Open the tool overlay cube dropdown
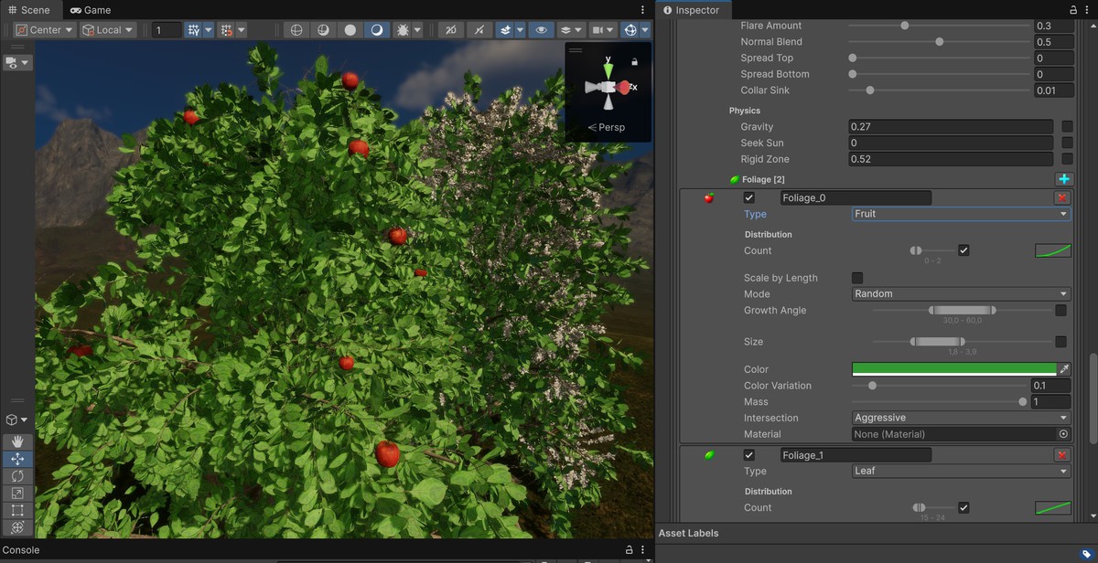 click(x=16, y=420)
